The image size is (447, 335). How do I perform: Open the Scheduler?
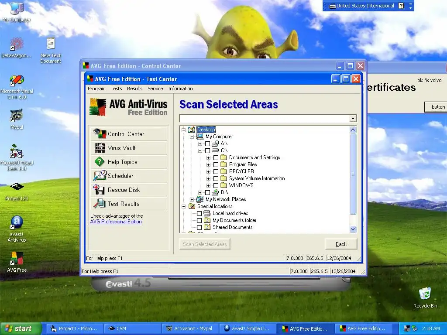[x=129, y=176]
